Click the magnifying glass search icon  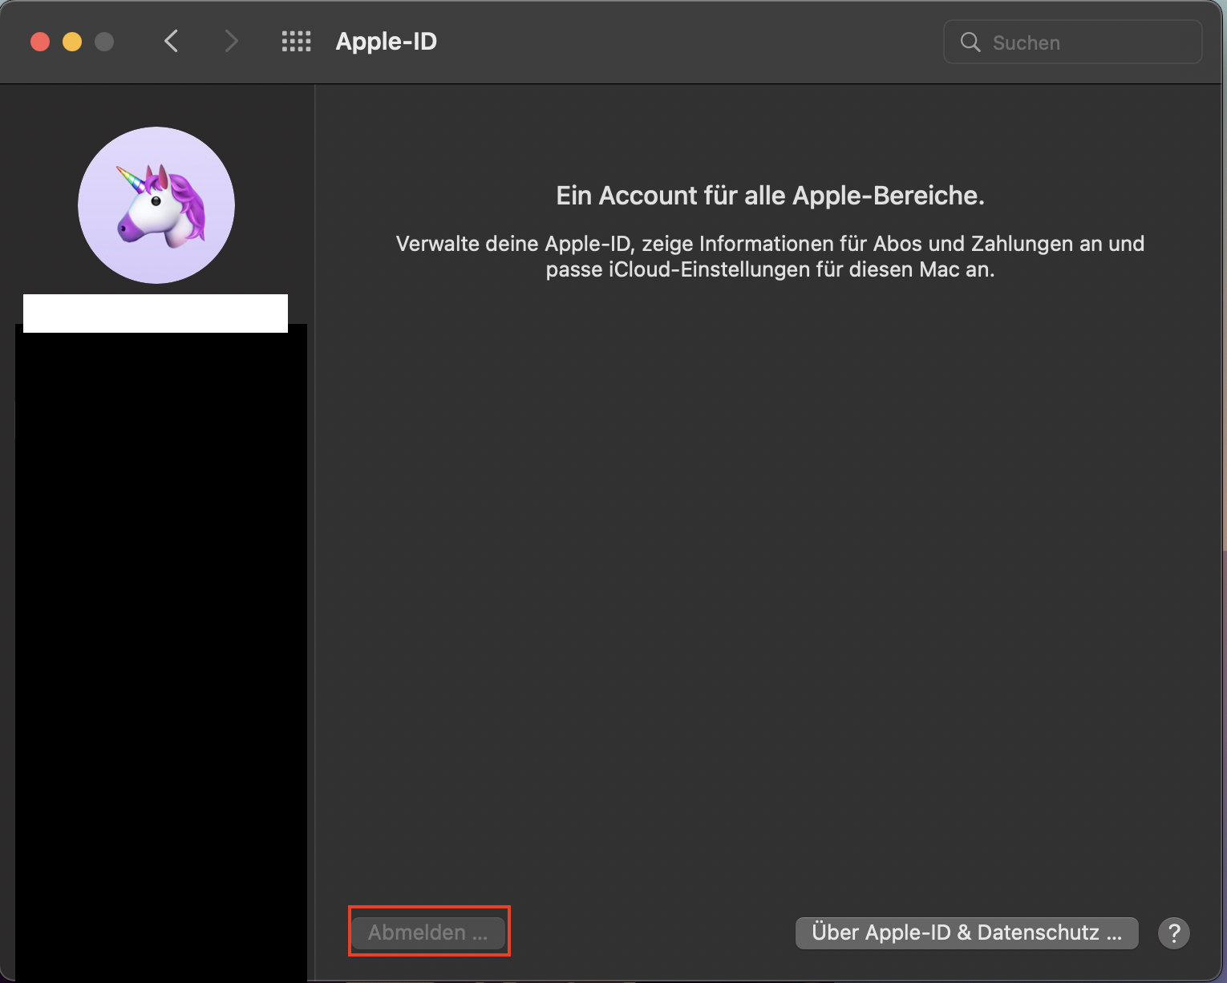[x=970, y=42]
